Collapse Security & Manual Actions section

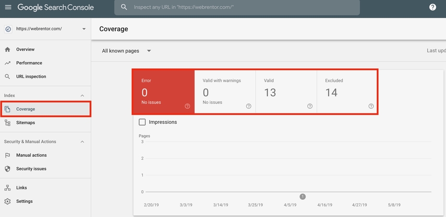(x=82, y=142)
